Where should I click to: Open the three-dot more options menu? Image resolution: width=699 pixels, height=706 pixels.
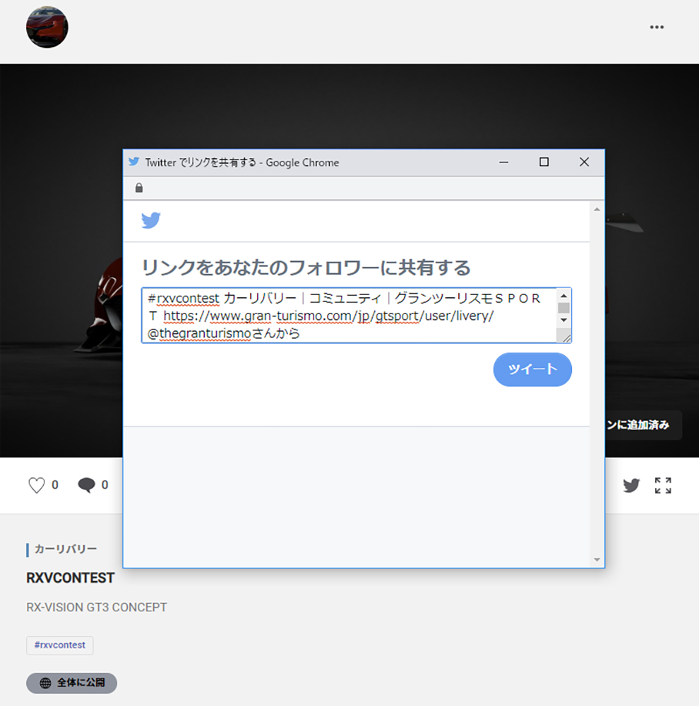[x=657, y=28]
